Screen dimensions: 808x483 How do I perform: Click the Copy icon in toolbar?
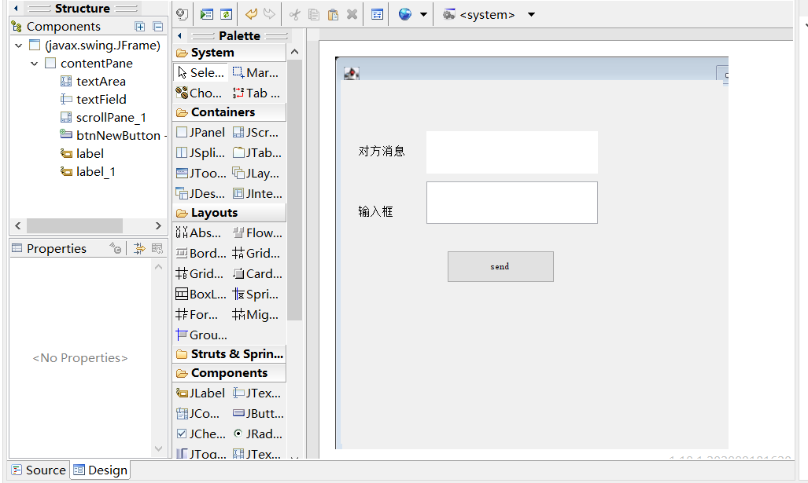[313, 14]
